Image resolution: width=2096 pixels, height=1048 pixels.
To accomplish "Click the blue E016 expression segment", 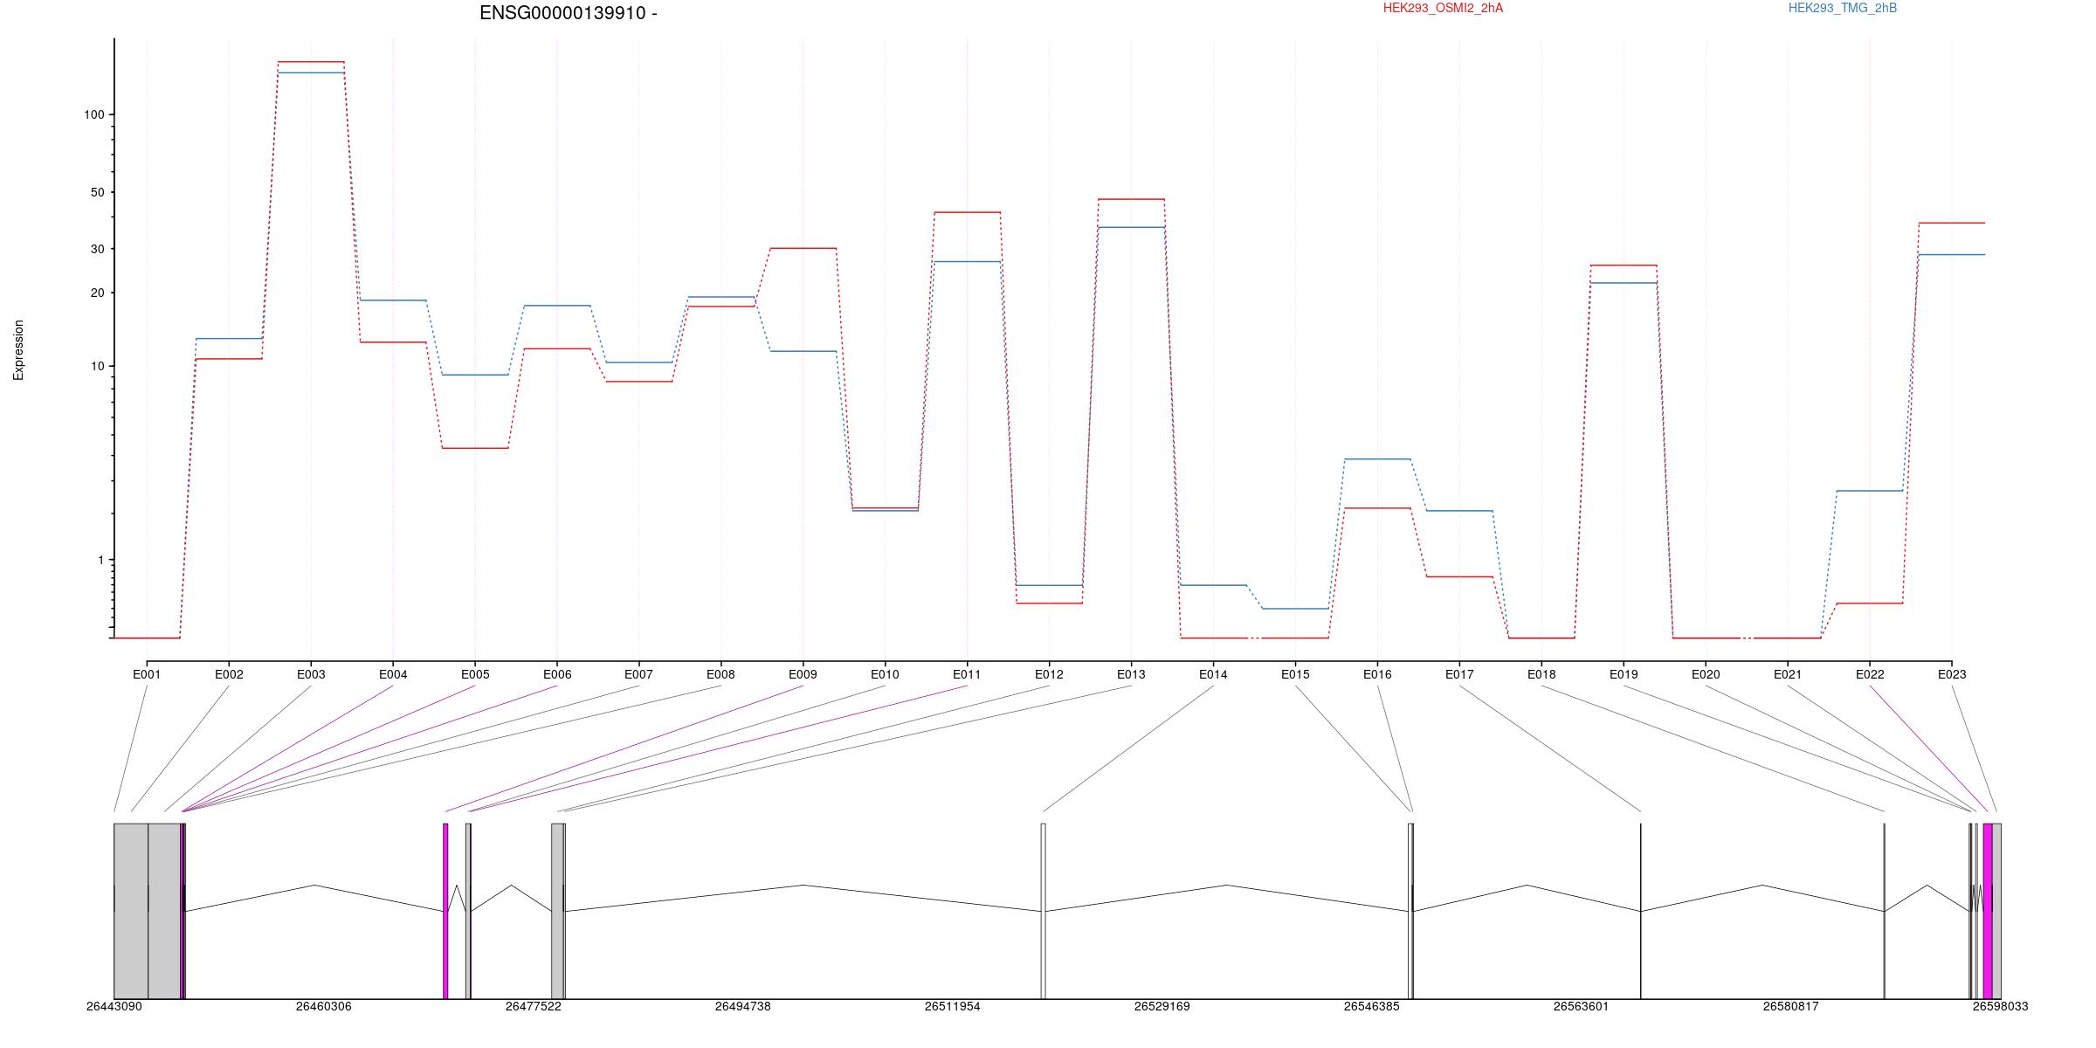I will coord(1377,459).
